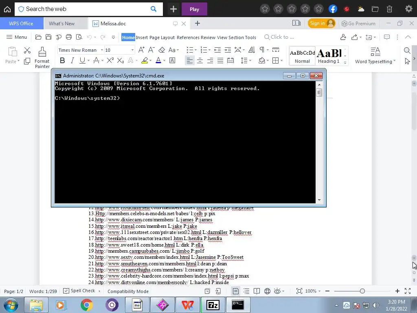Image resolution: width=417 pixels, height=313 pixels.
Task: Click the Open folder icon in the quick toolbar
Action: pyautogui.click(x=38, y=37)
